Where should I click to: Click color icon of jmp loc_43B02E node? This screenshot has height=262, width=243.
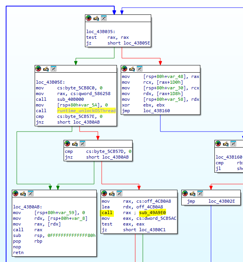tap(185, 193)
